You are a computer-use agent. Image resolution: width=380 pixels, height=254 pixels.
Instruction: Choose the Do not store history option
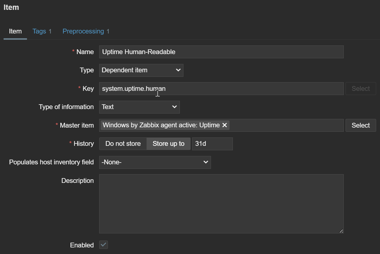(x=123, y=144)
